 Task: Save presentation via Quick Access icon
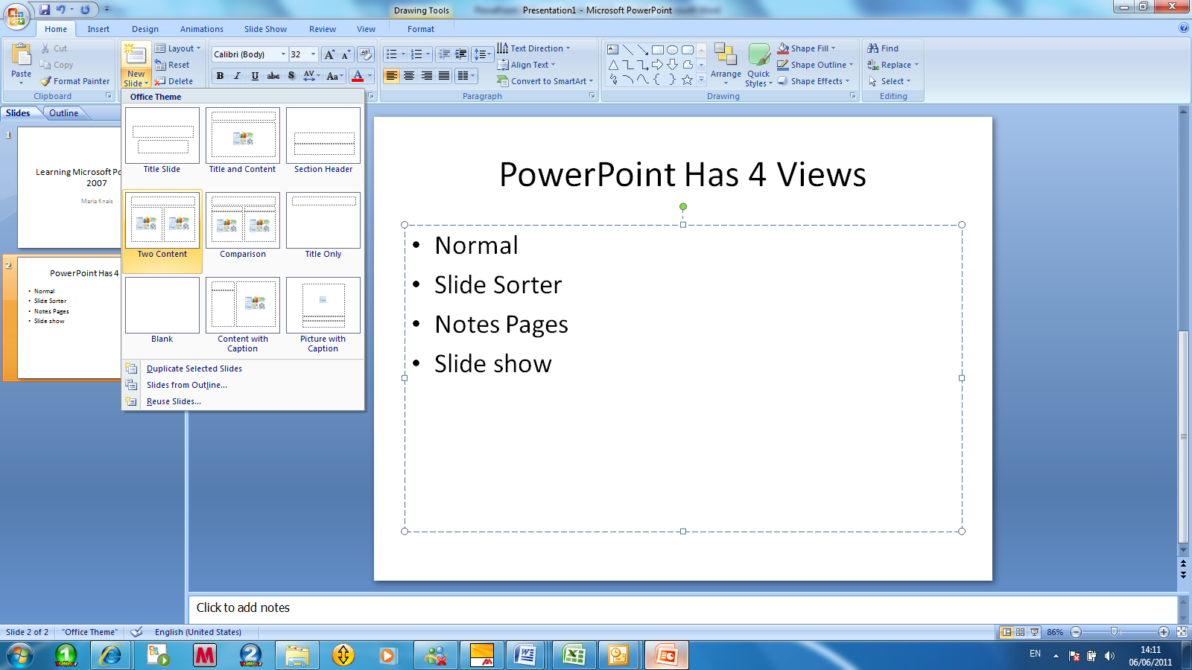(x=45, y=10)
